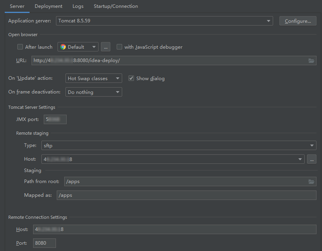Click the remote connection Port field
This screenshot has width=322, height=251.
pos(45,243)
